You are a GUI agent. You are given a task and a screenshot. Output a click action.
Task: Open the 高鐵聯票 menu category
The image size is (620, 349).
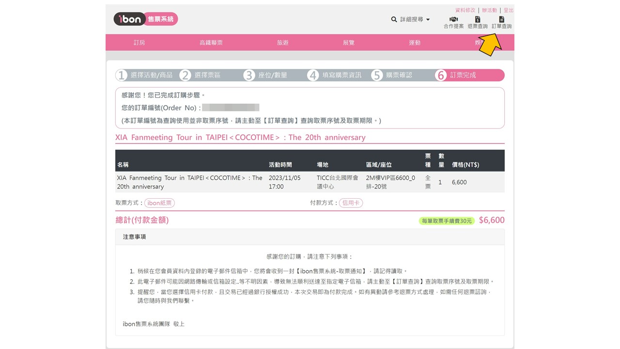[x=211, y=43]
